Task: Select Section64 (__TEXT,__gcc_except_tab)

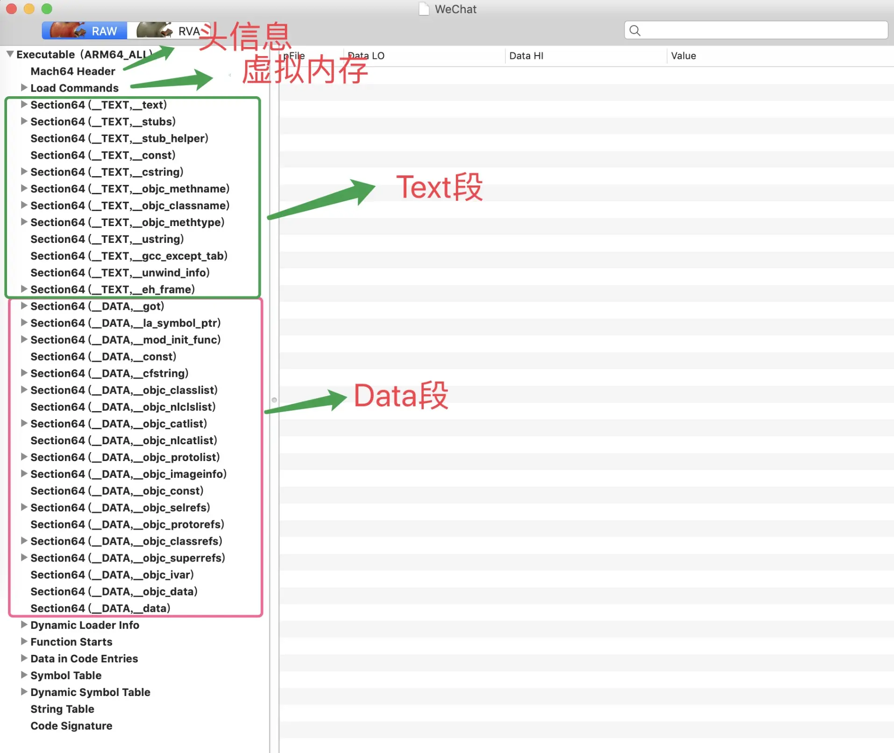Action: point(129,256)
